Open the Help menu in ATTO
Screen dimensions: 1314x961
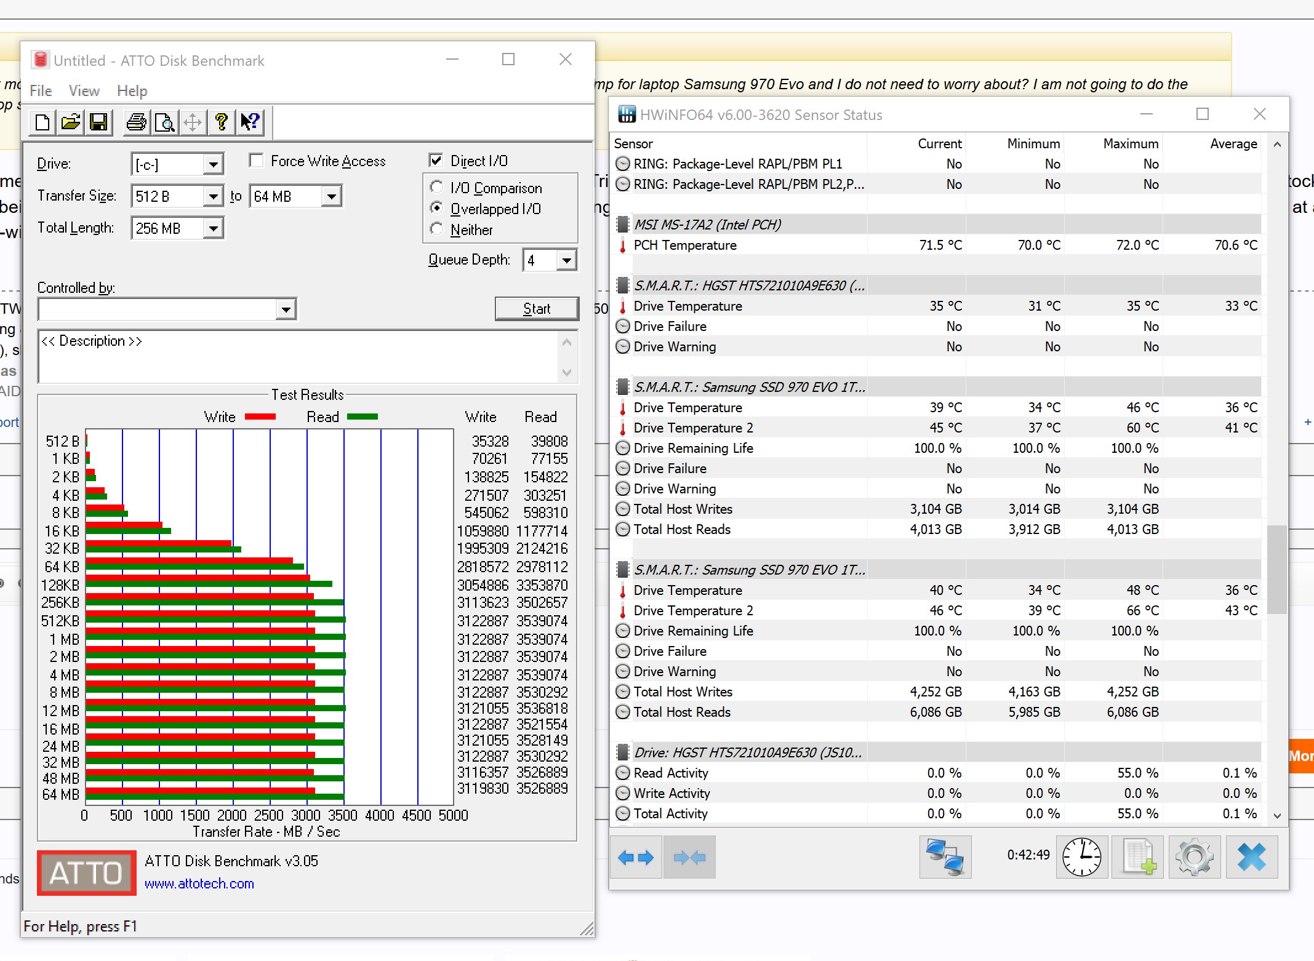click(x=132, y=91)
